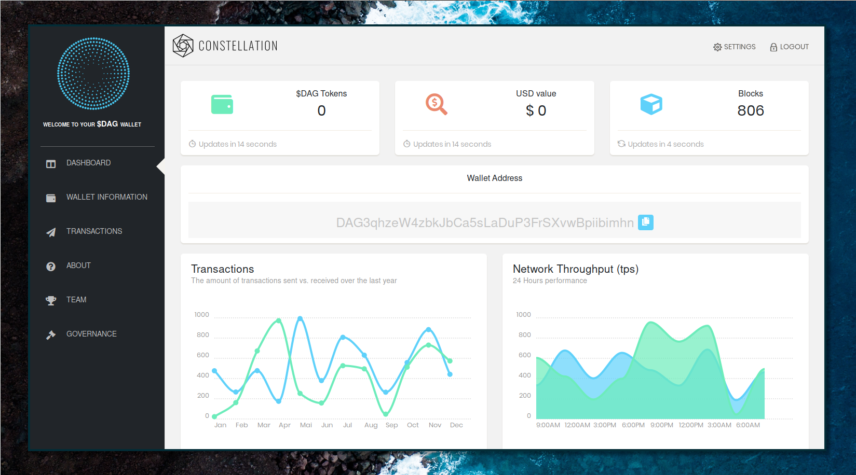The width and height of the screenshot is (856, 475).
Task: Click the LOGOUT link in header
Action: [794, 47]
